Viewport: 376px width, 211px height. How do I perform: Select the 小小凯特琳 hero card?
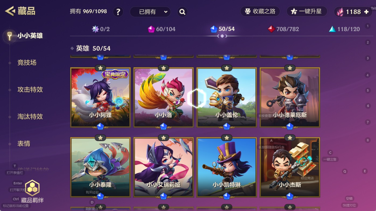tap(227, 167)
